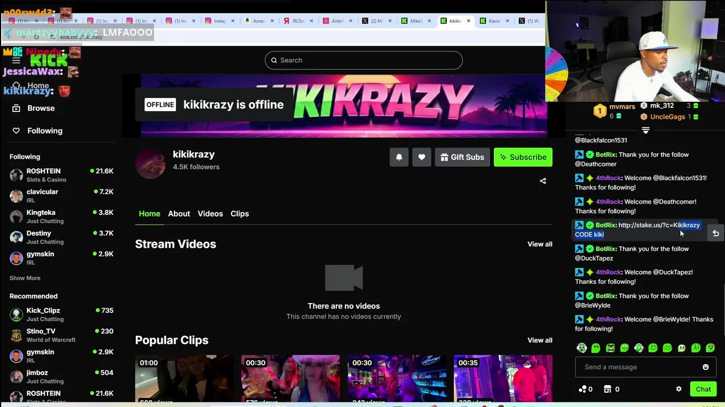Click Kick_Clipz avatar in Recommended

click(16, 314)
